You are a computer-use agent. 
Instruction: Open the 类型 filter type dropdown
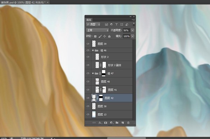93,24
